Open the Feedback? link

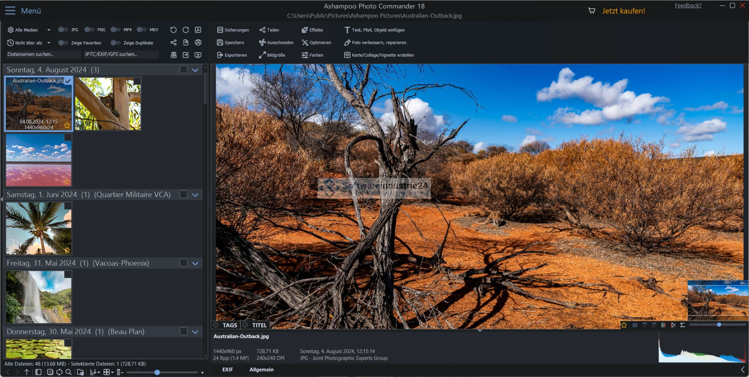coord(688,5)
